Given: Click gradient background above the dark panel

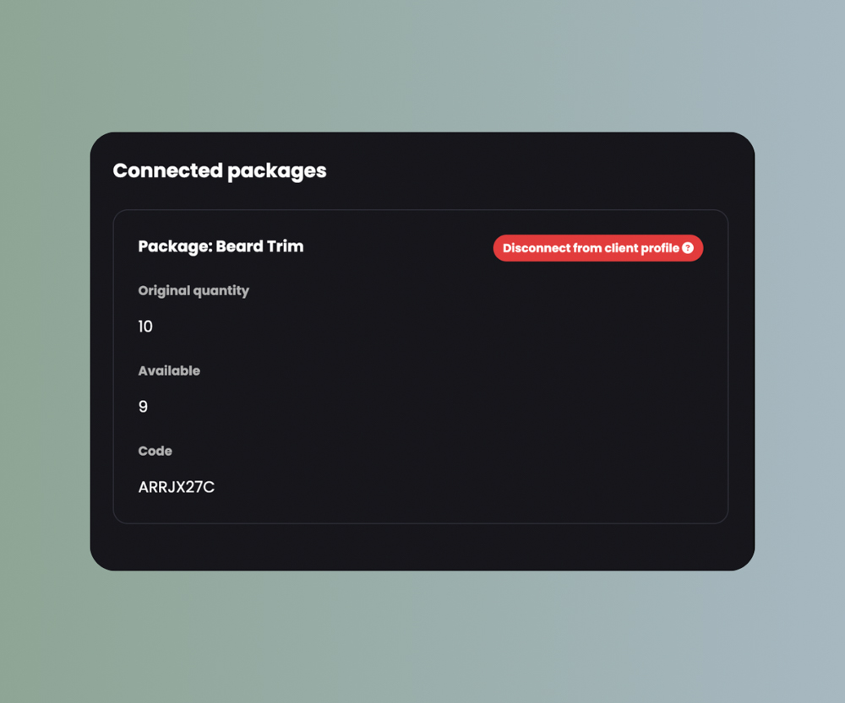Looking at the screenshot, I should (422, 66).
